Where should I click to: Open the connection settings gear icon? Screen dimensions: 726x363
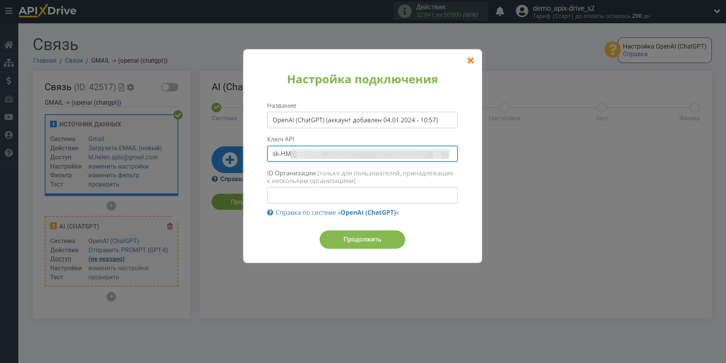131,88
